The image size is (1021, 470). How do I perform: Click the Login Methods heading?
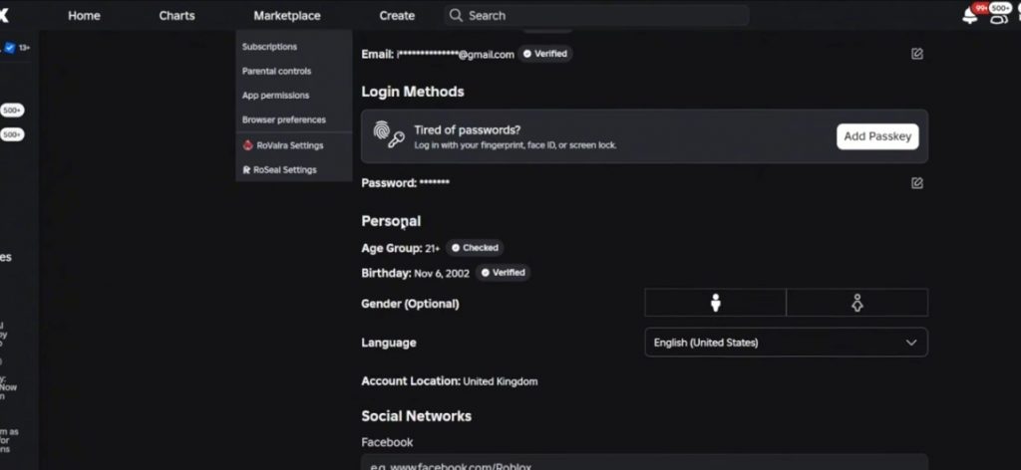(413, 92)
